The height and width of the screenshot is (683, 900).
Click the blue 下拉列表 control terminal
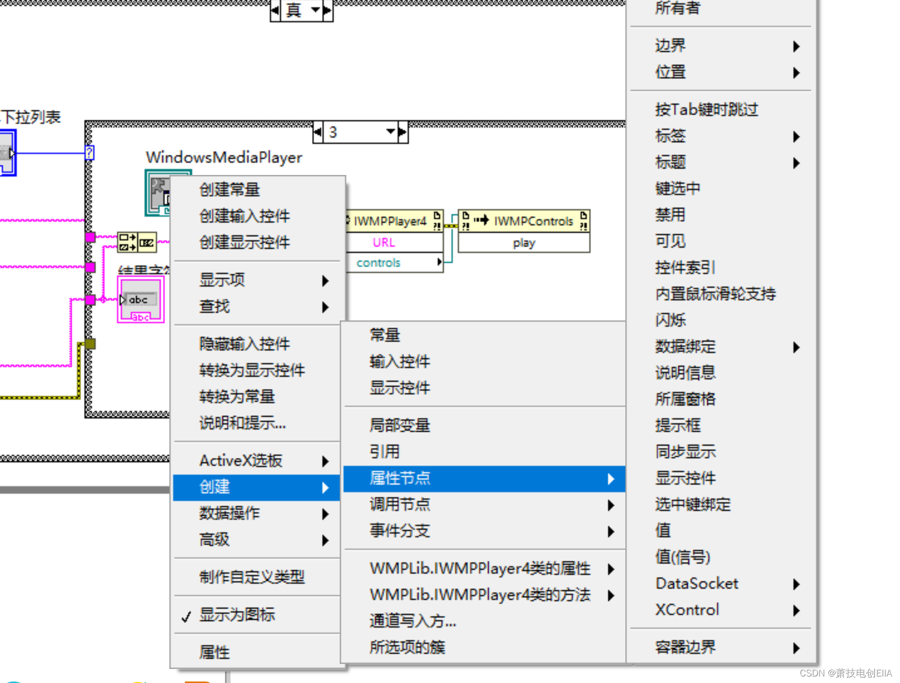pyautogui.click(x=7, y=152)
